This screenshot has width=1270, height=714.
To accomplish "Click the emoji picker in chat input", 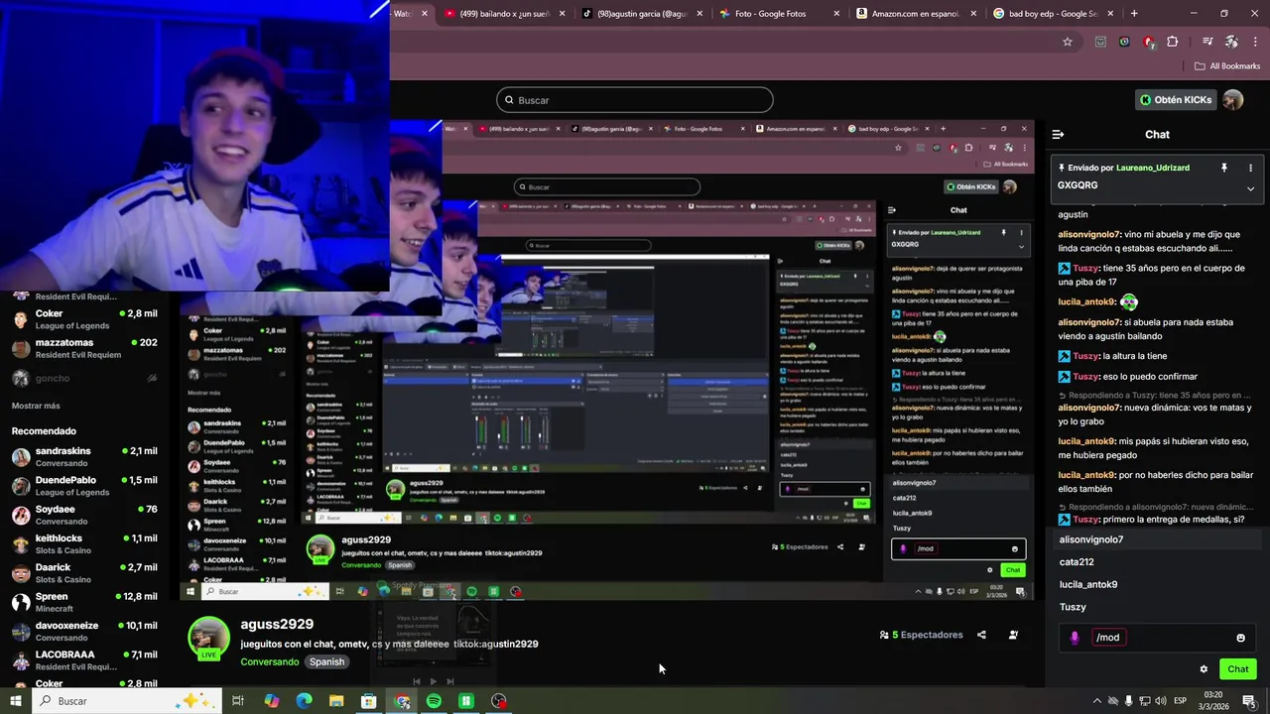I will (1240, 638).
